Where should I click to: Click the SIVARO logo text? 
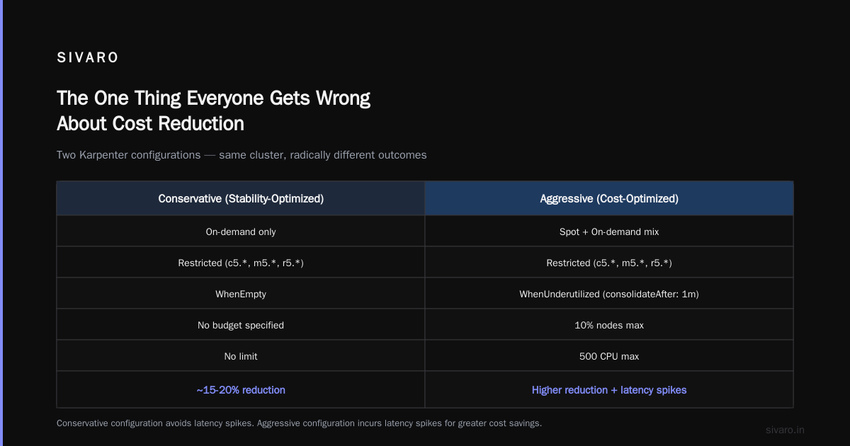click(88, 58)
